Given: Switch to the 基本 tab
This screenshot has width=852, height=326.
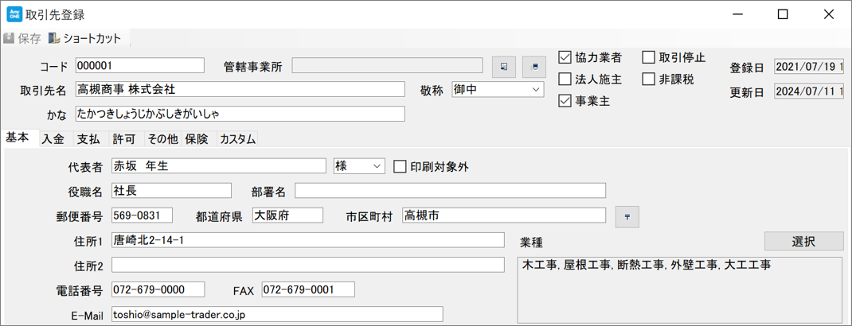Looking at the screenshot, I should pos(18,138).
